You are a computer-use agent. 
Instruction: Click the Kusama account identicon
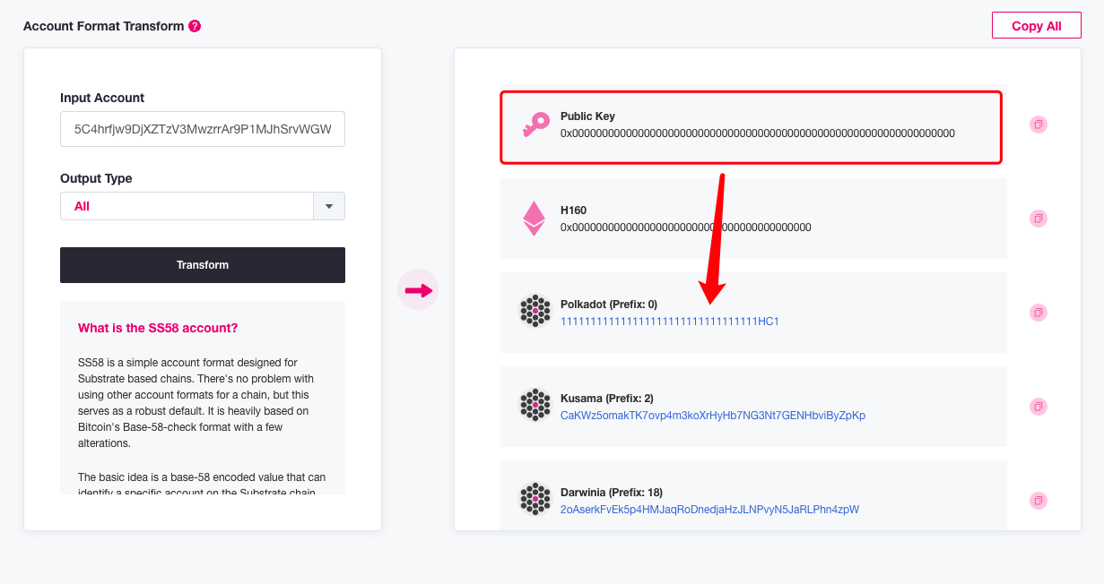(535, 406)
